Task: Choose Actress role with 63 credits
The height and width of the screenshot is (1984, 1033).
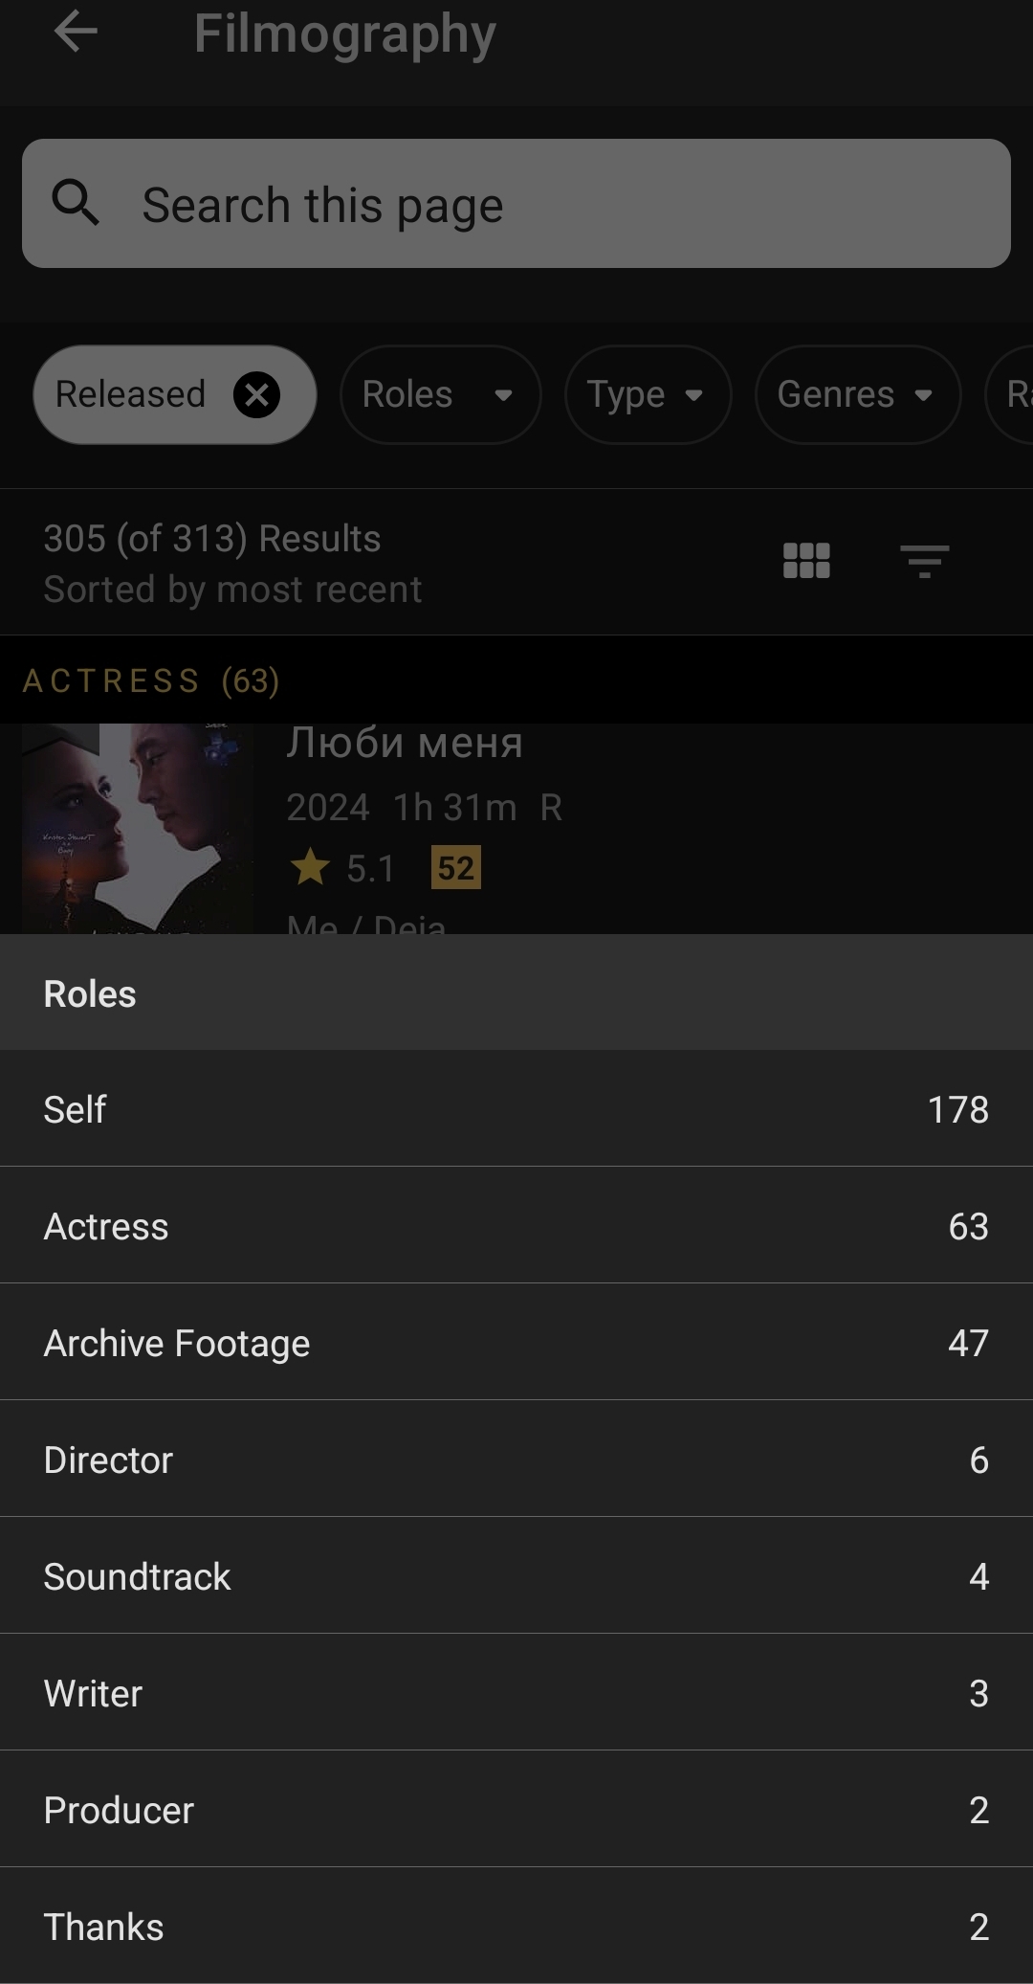Action: [516, 1226]
